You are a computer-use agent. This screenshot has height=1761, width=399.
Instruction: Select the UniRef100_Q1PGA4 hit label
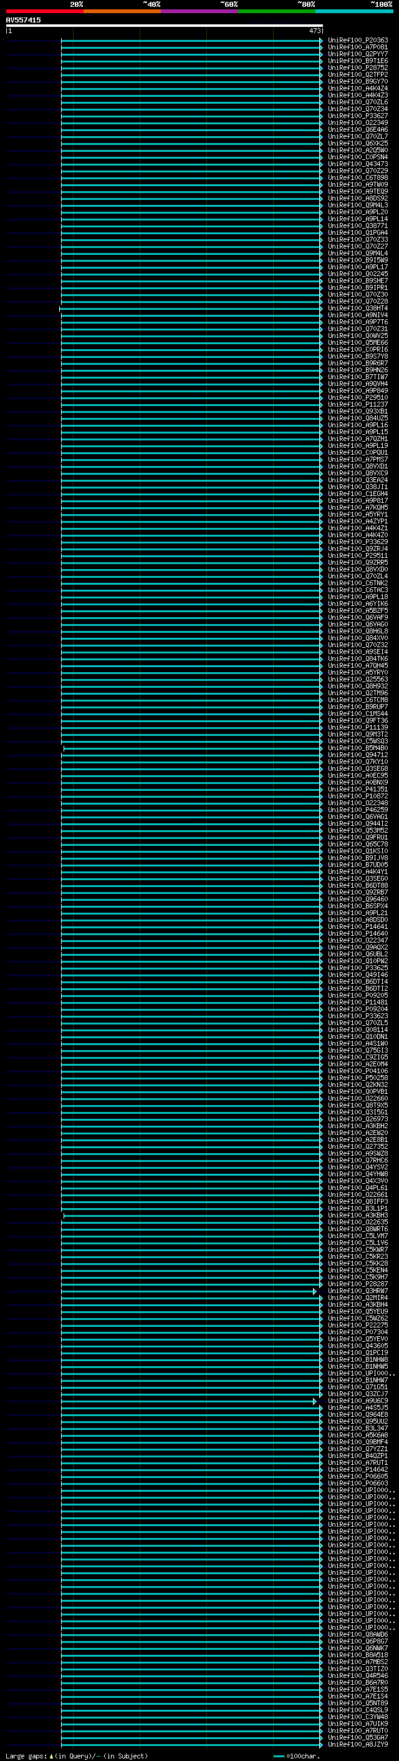tap(358, 232)
